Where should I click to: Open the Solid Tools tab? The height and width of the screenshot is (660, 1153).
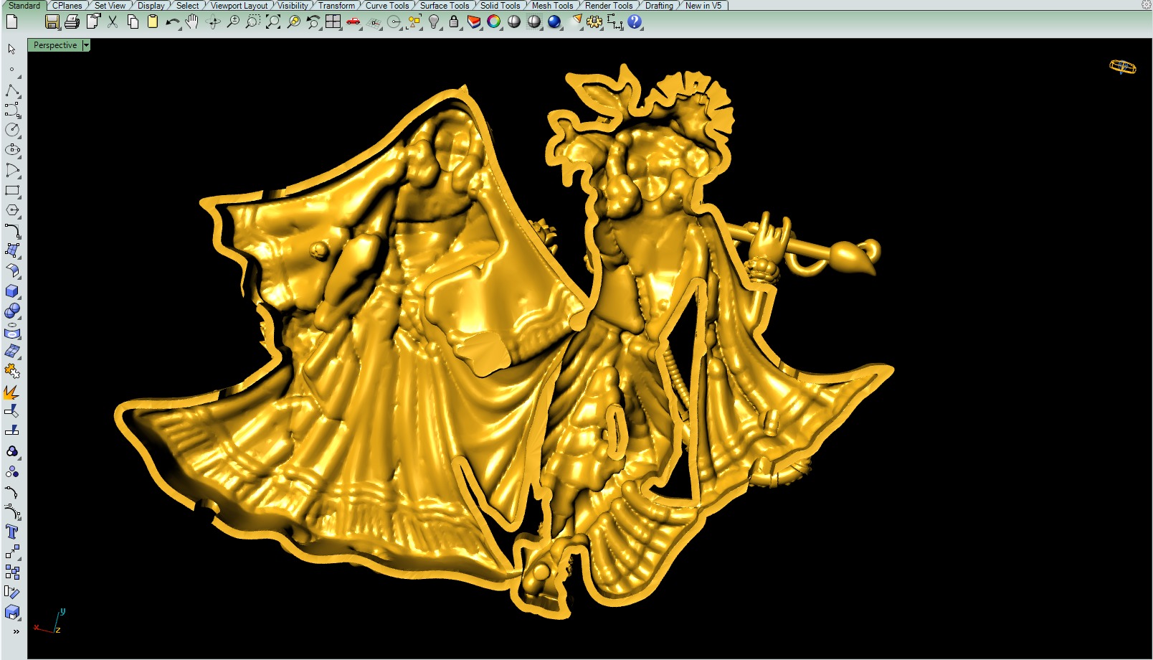click(x=500, y=5)
